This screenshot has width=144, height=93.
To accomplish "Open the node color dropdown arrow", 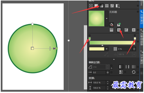I will click(x=107, y=49).
